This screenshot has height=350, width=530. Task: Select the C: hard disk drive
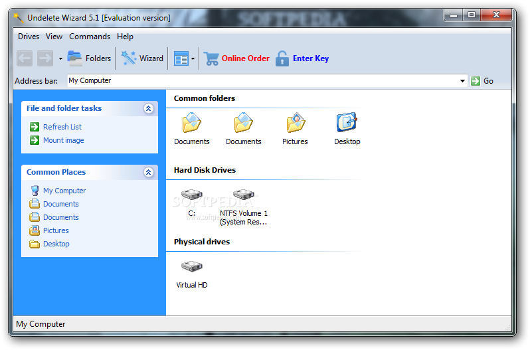tap(192, 203)
